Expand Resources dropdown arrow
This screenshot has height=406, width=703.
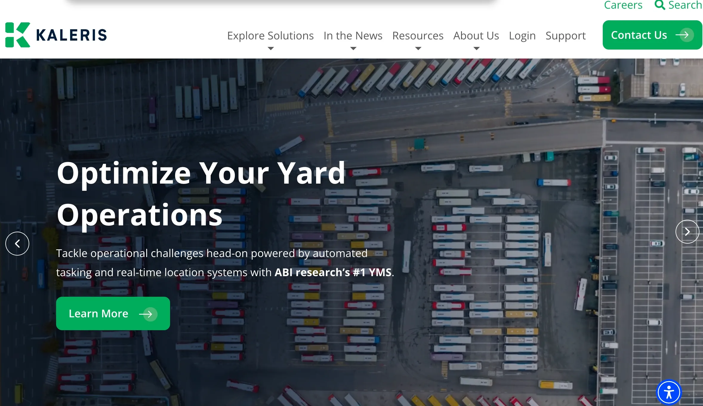[418, 48]
